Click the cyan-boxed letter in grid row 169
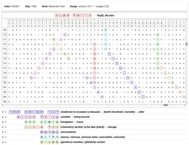This screenshot has height=145, width=189. 106,30
